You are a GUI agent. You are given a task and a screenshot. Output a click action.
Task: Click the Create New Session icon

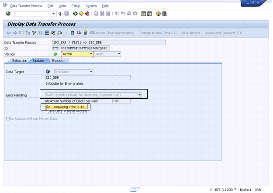tap(143, 14)
